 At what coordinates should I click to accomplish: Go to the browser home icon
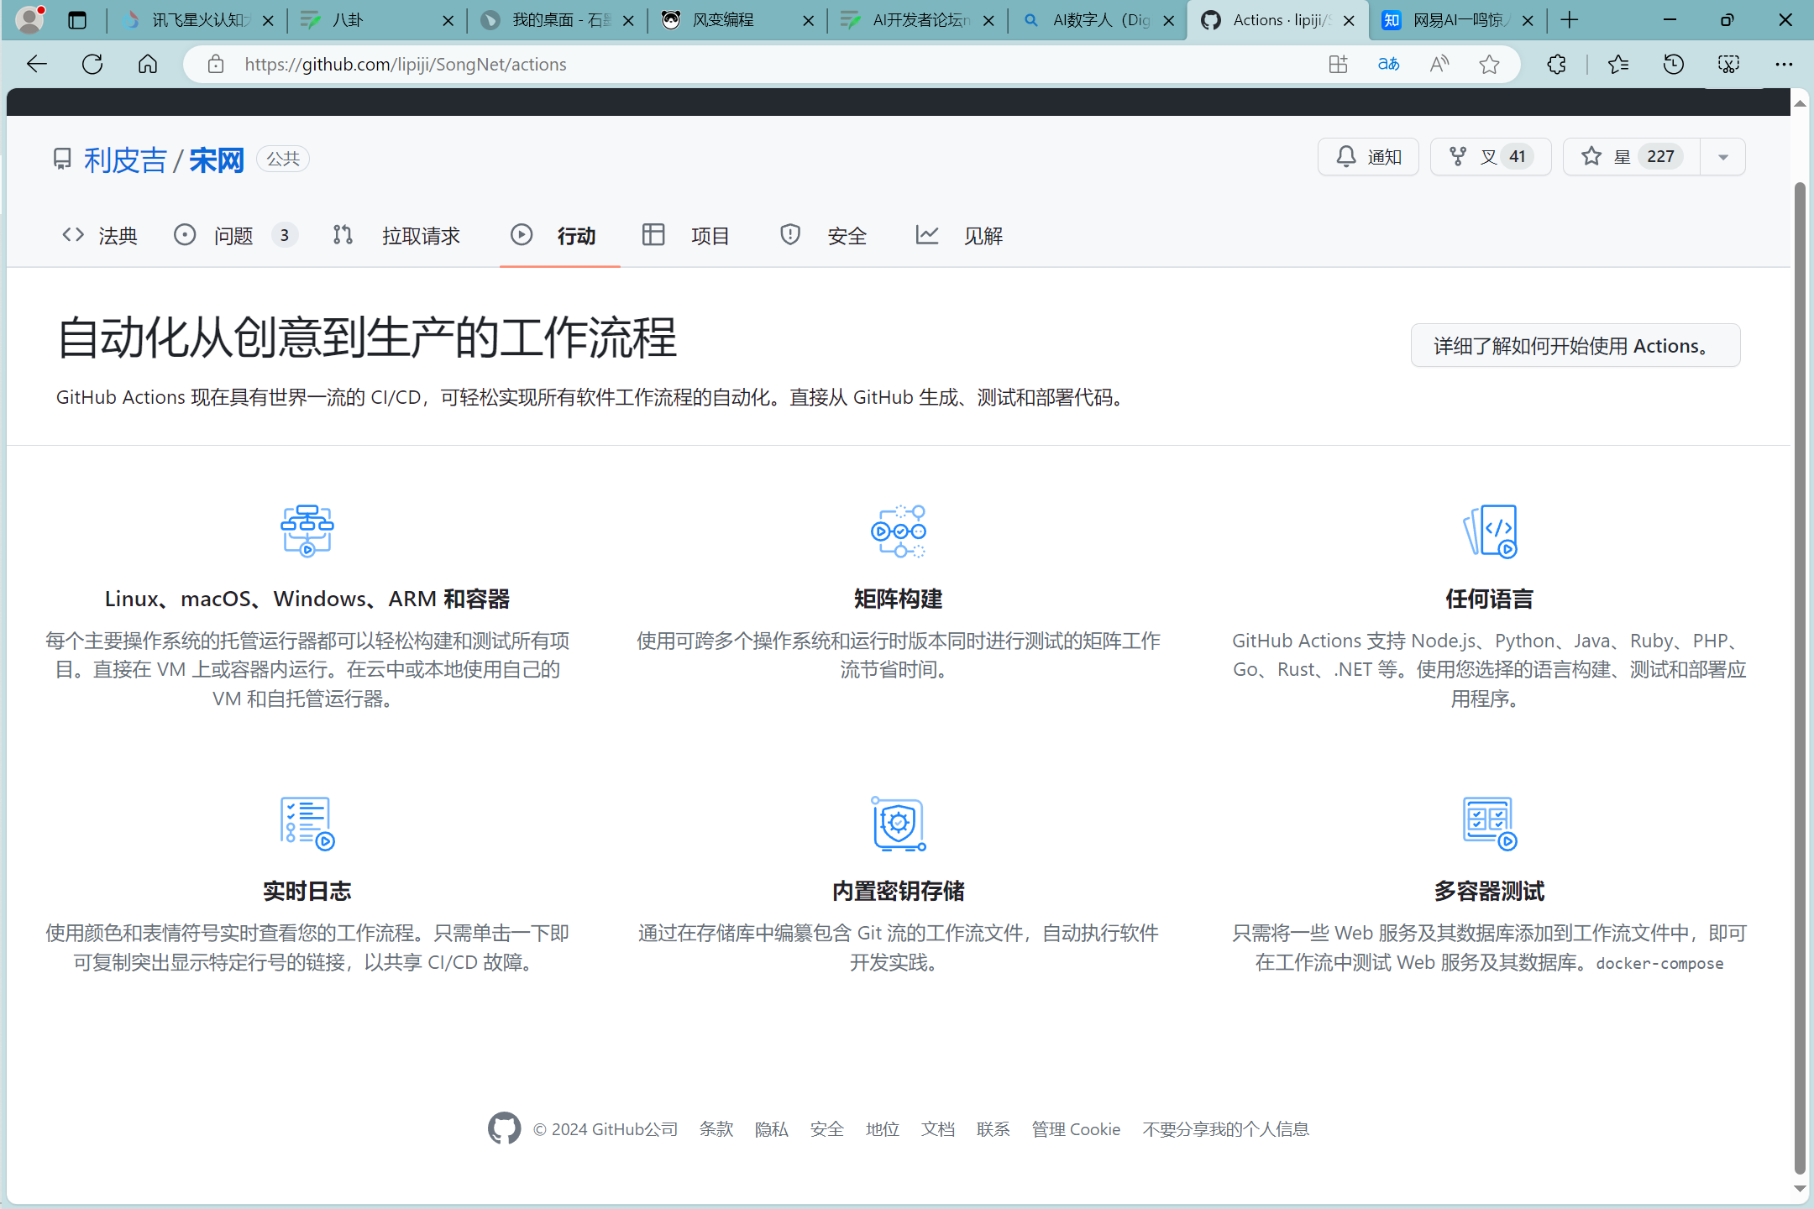[x=148, y=64]
